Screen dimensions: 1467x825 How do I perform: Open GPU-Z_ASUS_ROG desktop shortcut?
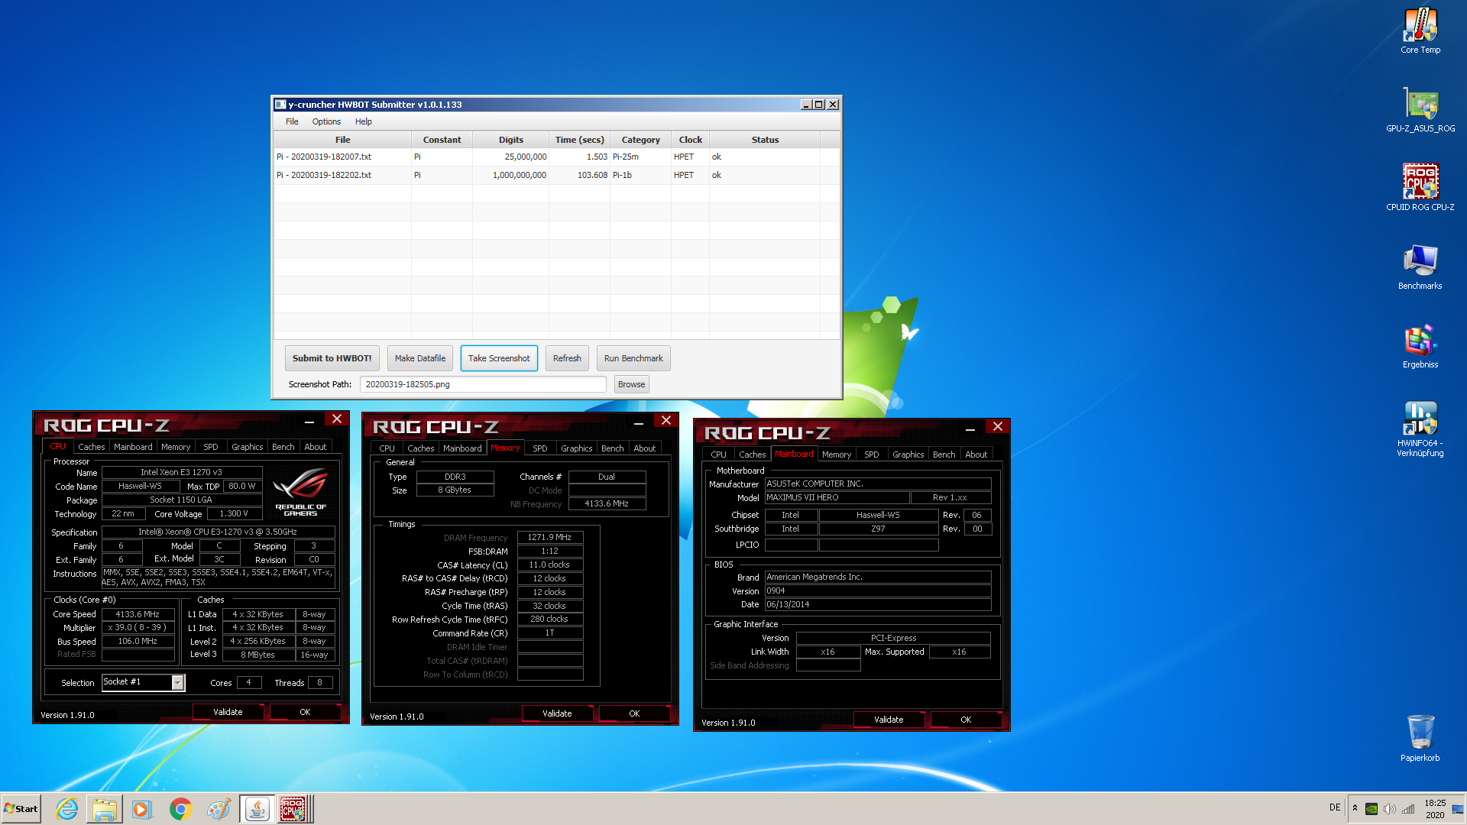[x=1420, y=109]
